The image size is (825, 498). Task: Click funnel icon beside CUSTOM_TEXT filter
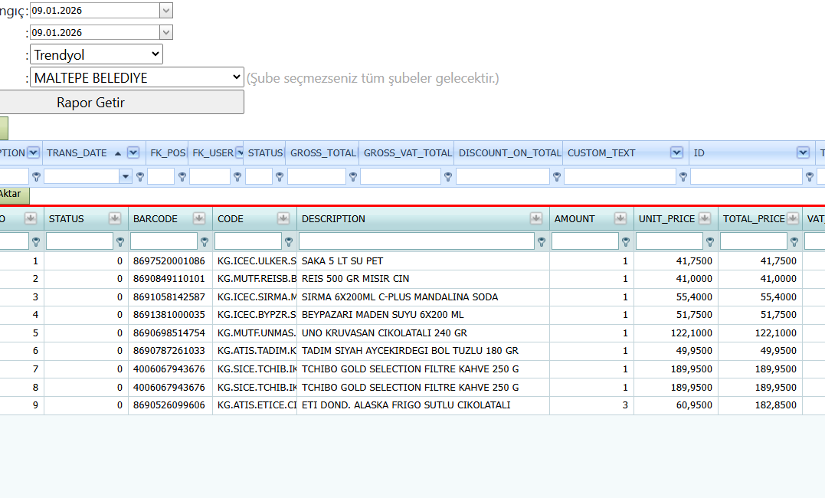click(x=683, y=177)
